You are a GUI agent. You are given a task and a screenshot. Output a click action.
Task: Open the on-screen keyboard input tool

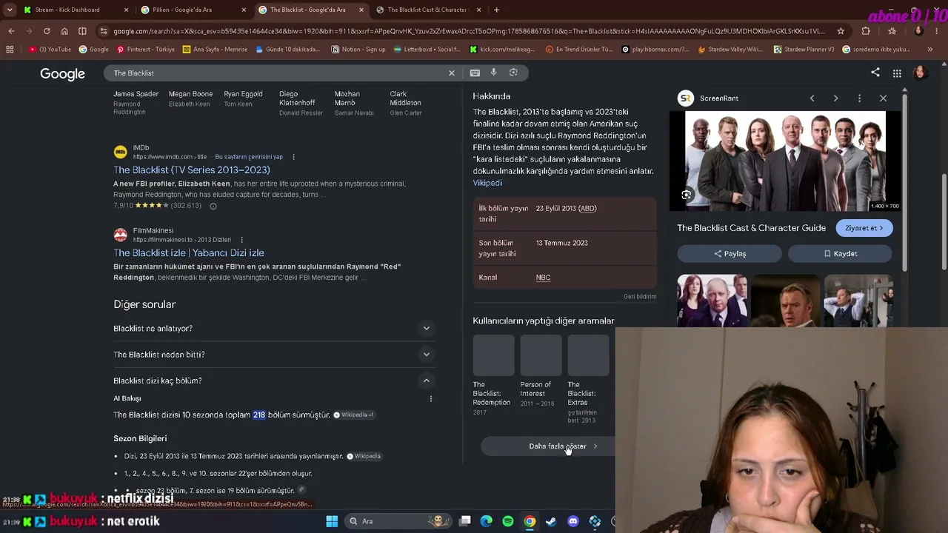(x=475, y=73)
